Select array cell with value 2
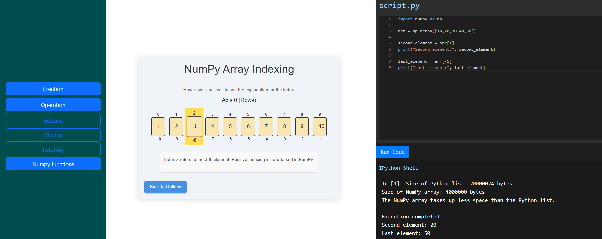The width and height of the screenshot is (602, 239). click(176, 126)
